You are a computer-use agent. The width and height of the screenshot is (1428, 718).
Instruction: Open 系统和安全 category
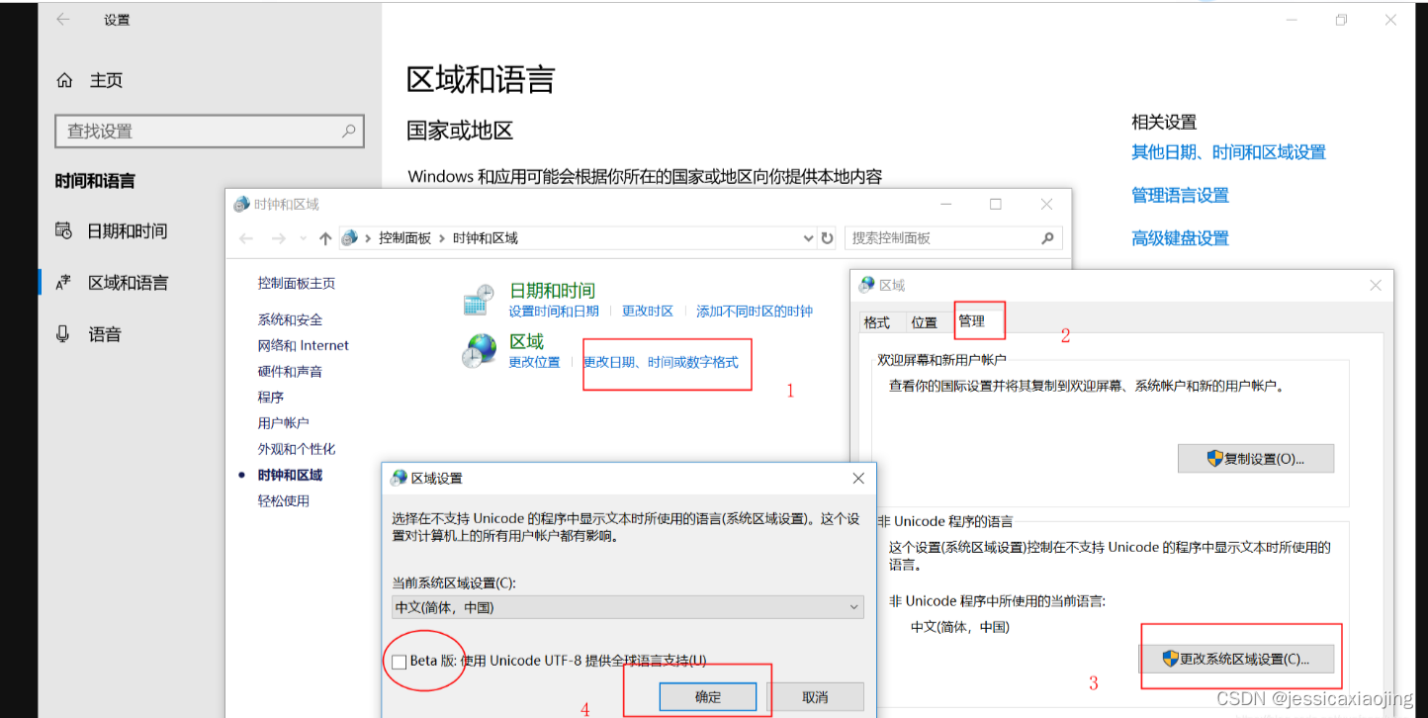point(290,320)
